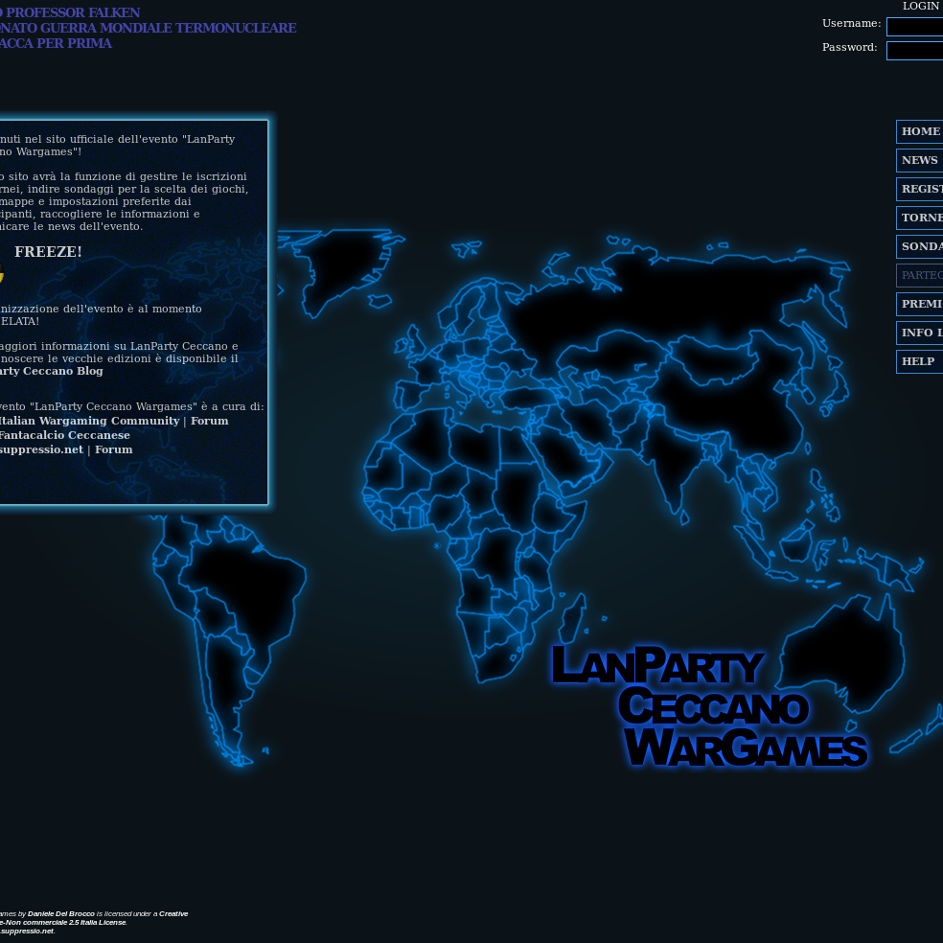Open the HELP menu item
The height and width of the screenshot is (943, 943).
pos(920,362)
